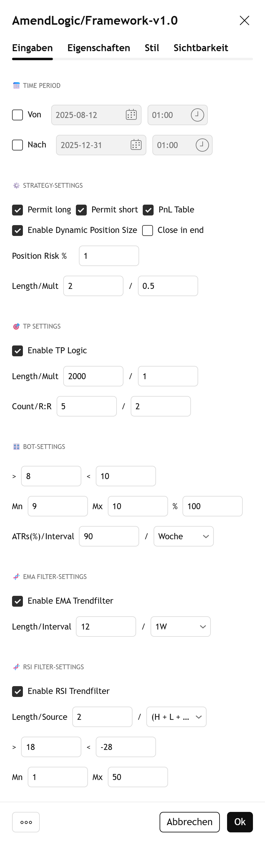The image size is (265, 842).
Task: Click the target icon beside TP SETTINGS
Action: pyautogui.click(x=16, y=327)
